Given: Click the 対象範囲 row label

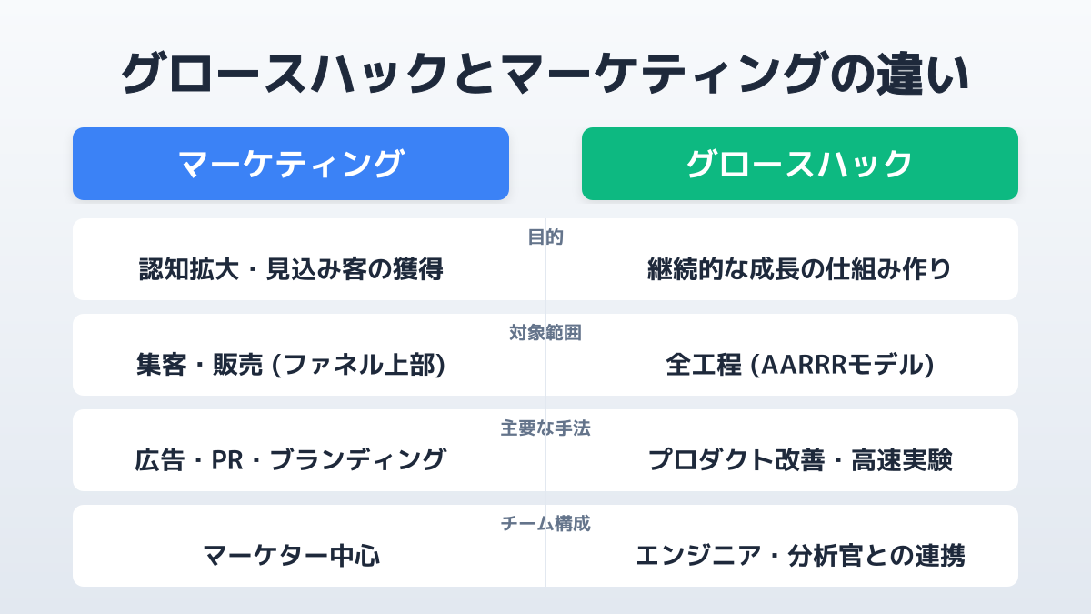Looking at the screenshot, I should coord(545,333).
